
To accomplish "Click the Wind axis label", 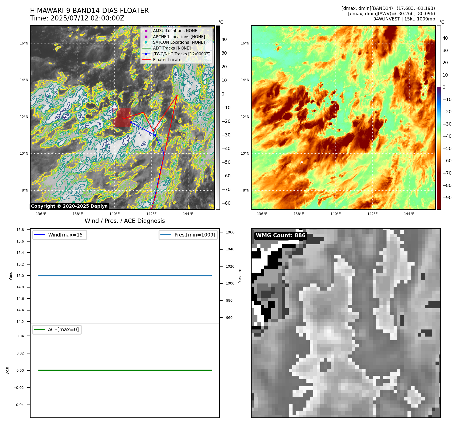I will tap(11, 276).
